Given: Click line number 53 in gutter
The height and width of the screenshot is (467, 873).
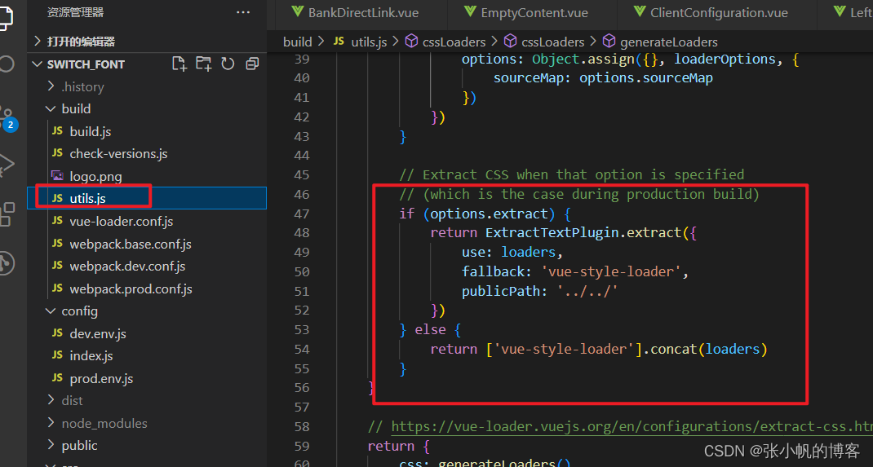Looking at the screenshot, I should click(301, 330).
